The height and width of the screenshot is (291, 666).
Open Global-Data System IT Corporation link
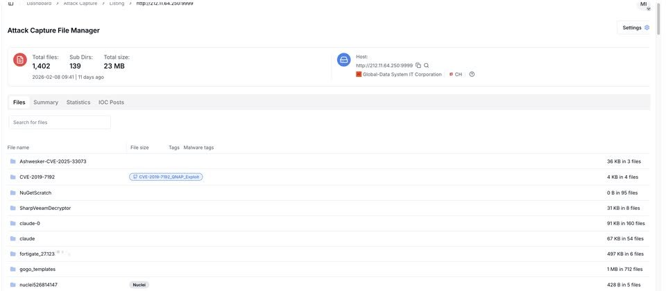402,74
